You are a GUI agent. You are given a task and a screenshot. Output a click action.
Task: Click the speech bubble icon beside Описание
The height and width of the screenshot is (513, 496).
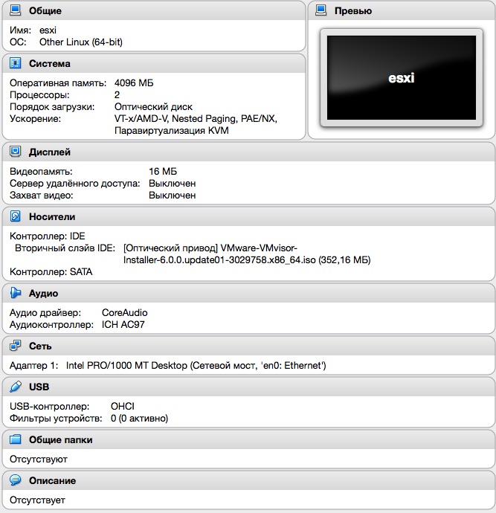15,481
